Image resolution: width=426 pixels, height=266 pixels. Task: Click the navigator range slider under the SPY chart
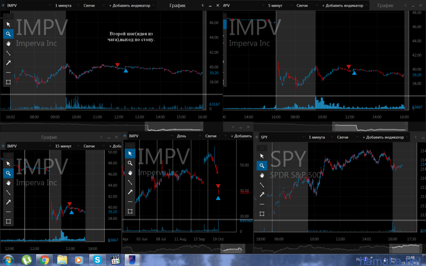[x=405, y=248]
